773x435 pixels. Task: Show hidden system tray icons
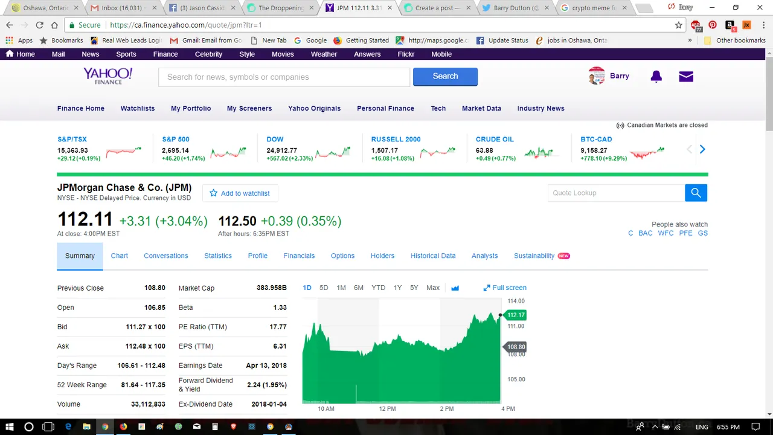(654, 427)
